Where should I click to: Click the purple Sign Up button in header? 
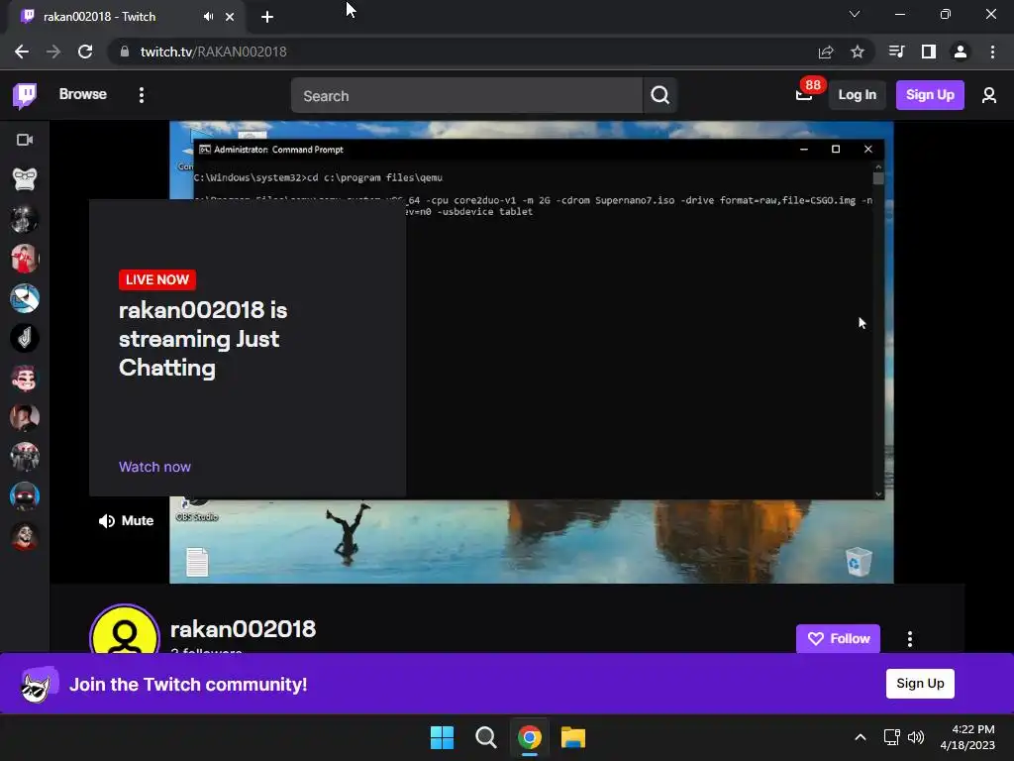click(x=929, y=95)
